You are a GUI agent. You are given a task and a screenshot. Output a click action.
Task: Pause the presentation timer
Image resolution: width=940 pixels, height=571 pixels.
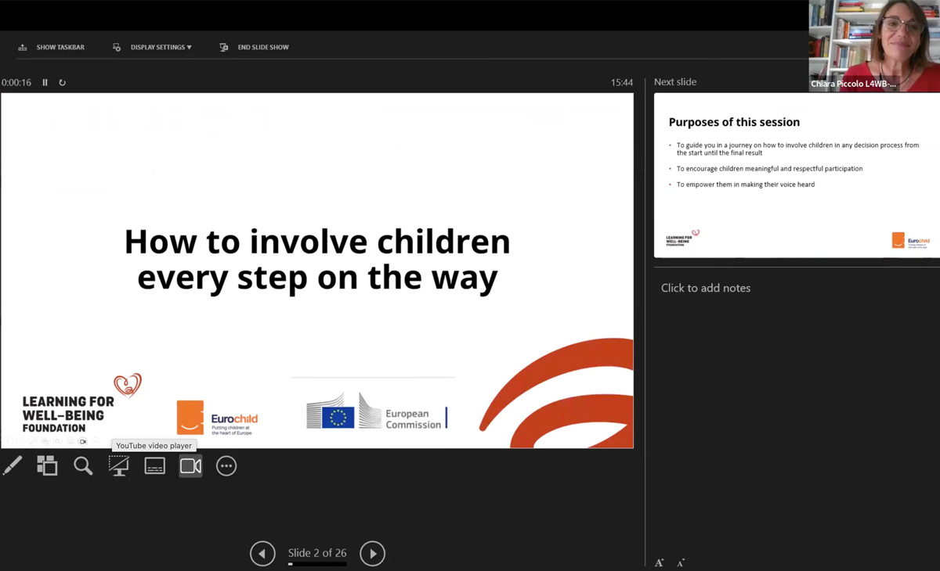(x=45, y=82)
